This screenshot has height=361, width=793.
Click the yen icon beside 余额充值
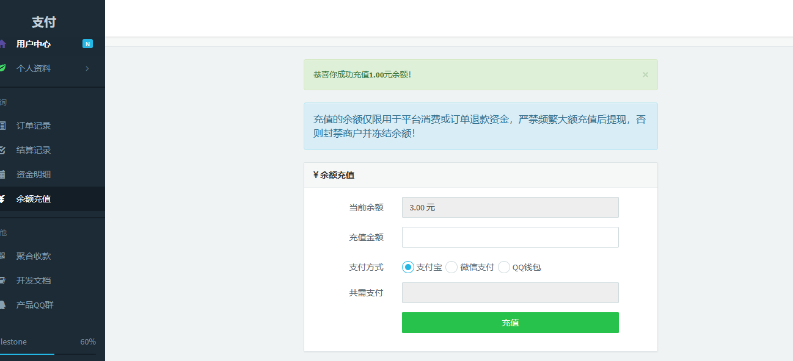[2, 199]
